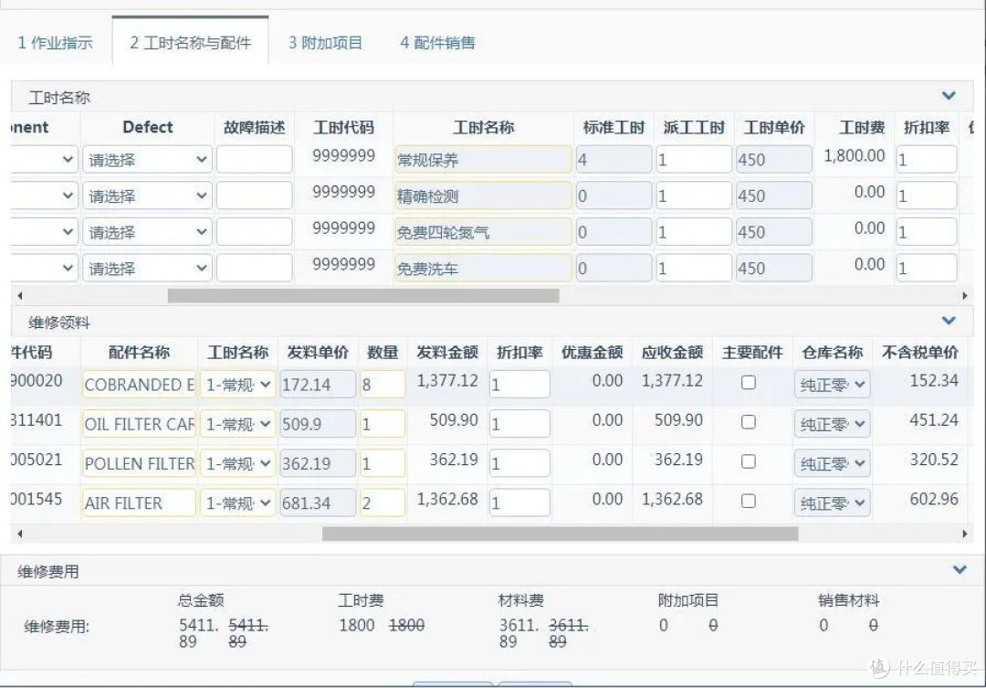Open Defect dropdown in 常规保养 row

coord(147,160)
